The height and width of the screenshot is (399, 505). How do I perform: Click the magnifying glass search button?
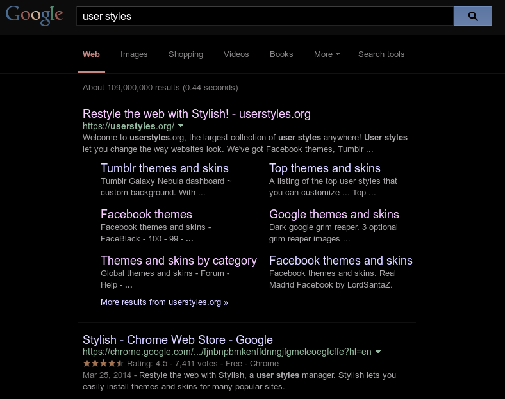[472, 16]
